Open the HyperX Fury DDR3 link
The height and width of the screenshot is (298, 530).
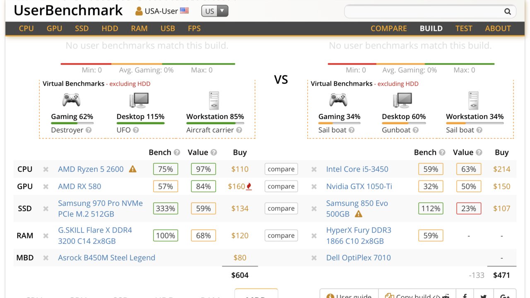[x=359, y=236]
